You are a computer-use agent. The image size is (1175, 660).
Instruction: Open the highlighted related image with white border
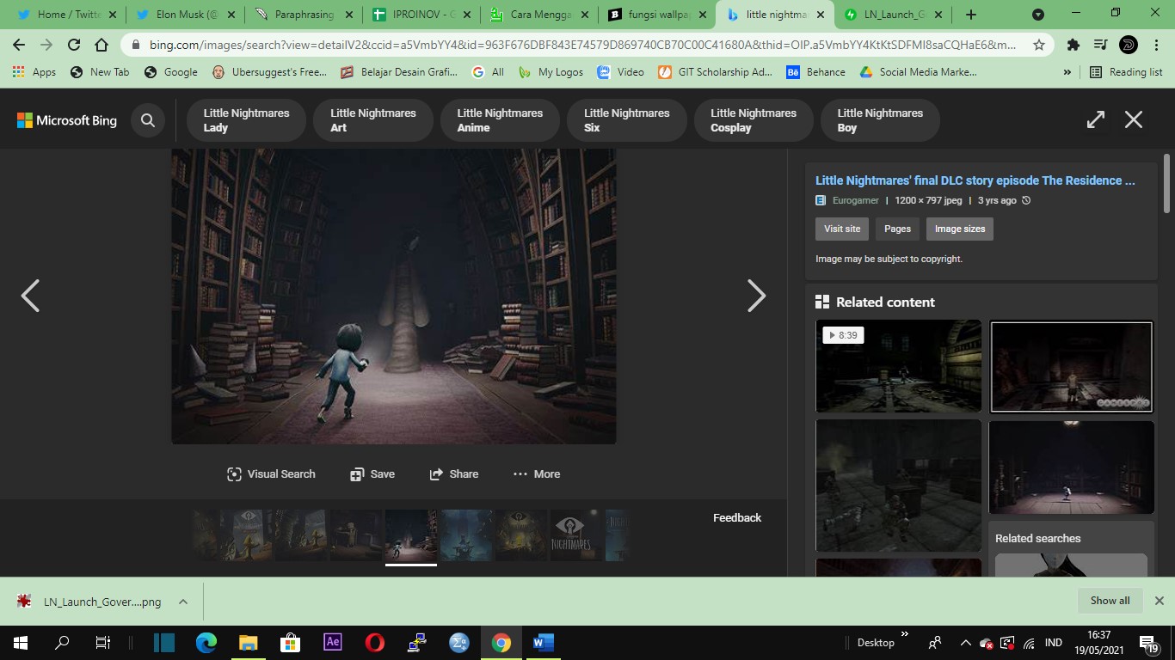click(1071, 367)
